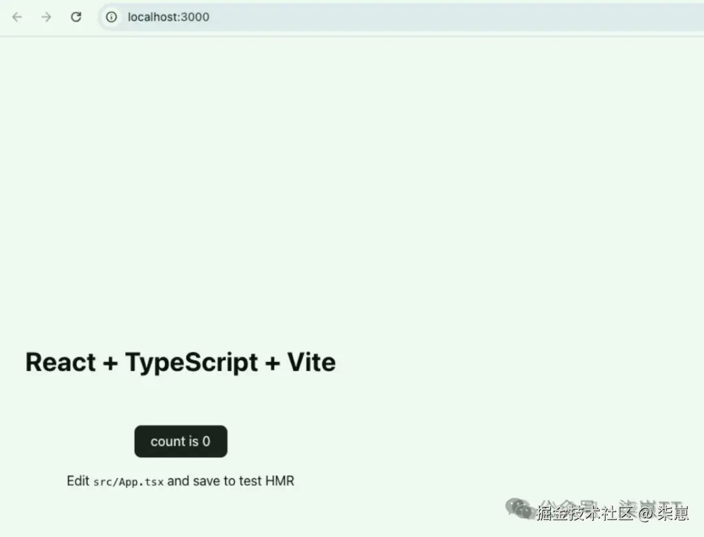Click the word 'TypeScript' in the heading
The image size is (704, 537).
pos(192,363)
